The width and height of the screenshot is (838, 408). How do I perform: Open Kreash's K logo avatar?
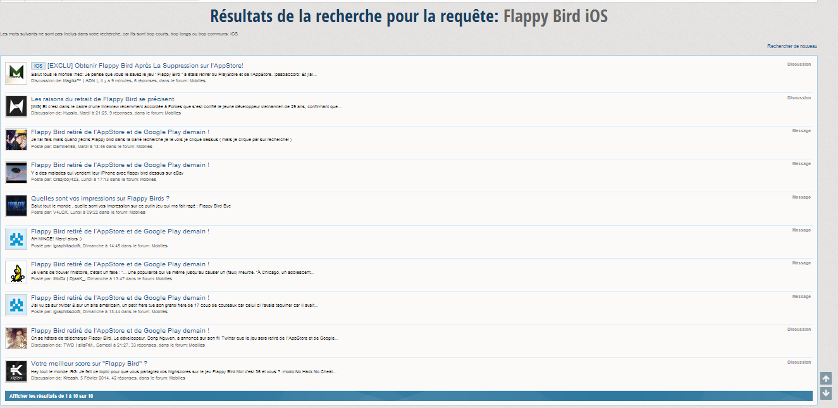(16, 371)
